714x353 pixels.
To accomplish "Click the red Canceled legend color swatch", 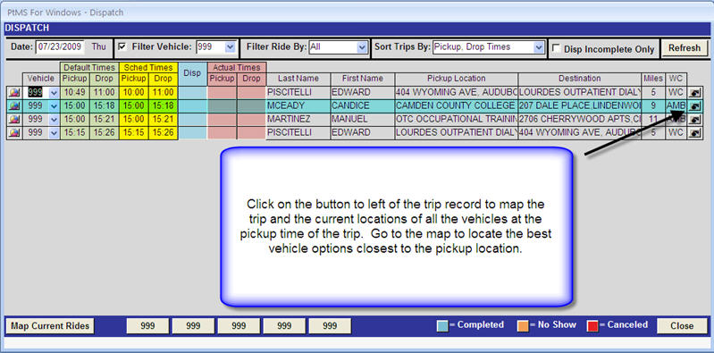I will click(592, 325).
